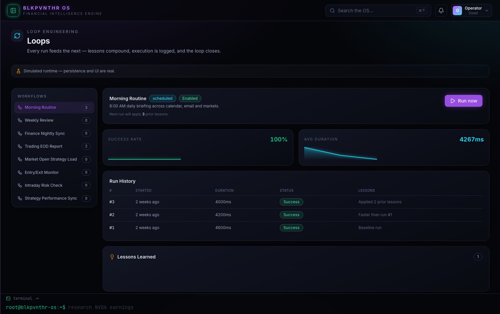Click the 4600ms duration cell
The height and width of the screenshot is (314, 500).
[x=223, y=228]
